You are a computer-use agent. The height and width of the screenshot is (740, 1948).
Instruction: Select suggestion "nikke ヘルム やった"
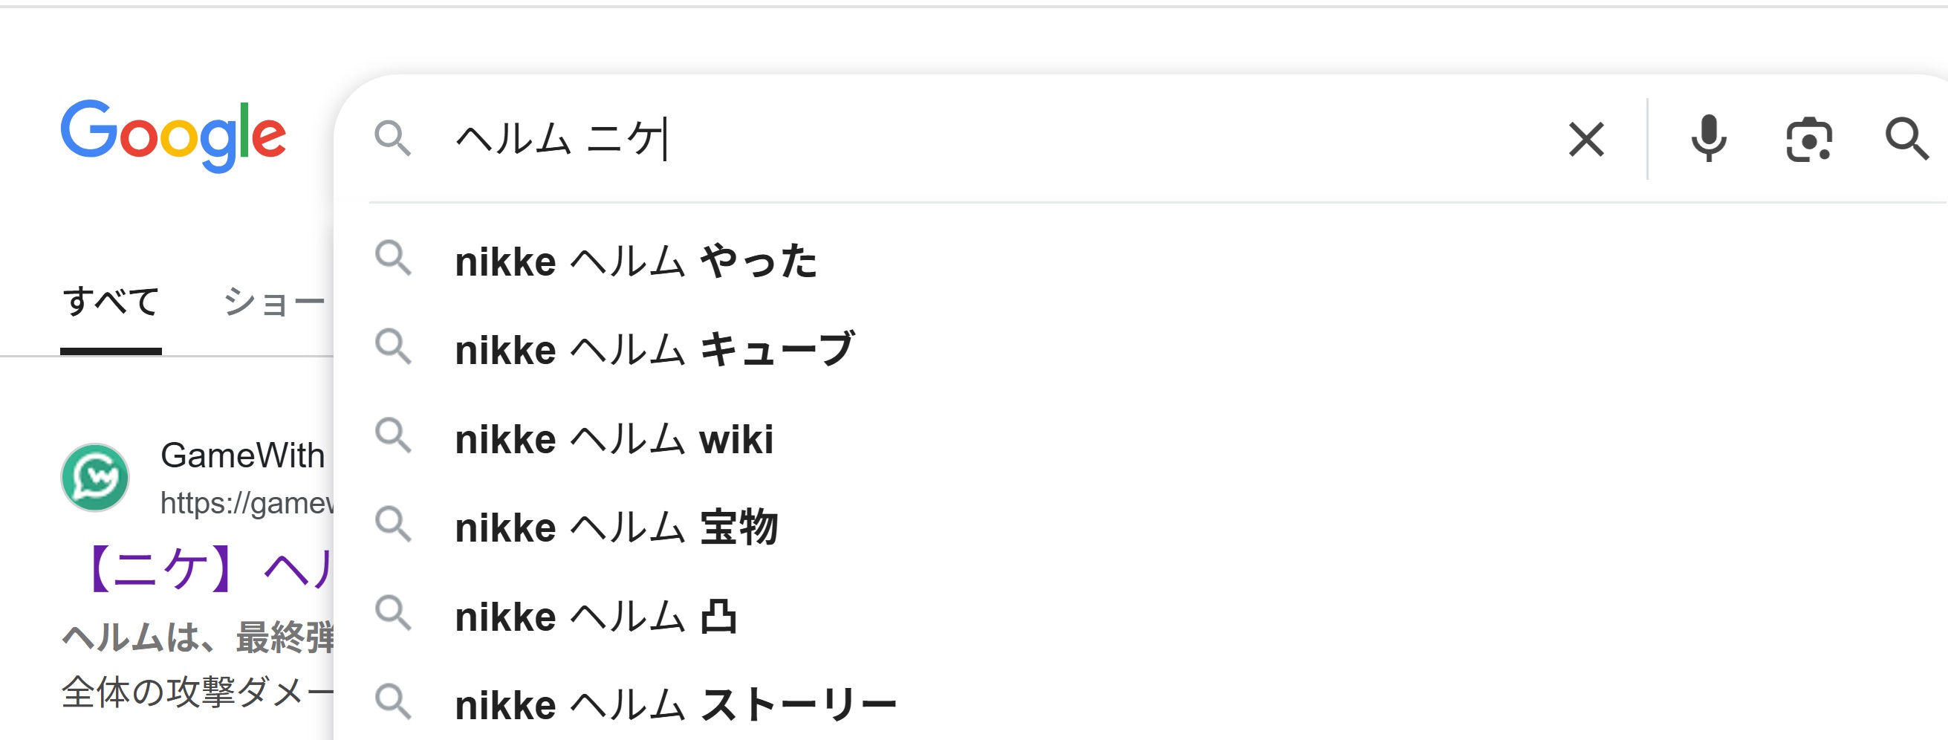coord(636,262)
